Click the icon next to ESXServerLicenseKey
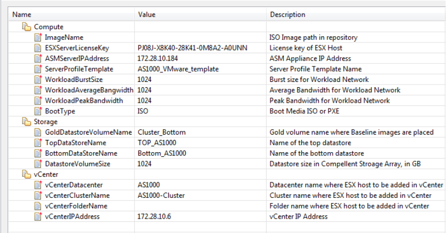This screenshot has height=233, width=446. click(x=38, y=48)
